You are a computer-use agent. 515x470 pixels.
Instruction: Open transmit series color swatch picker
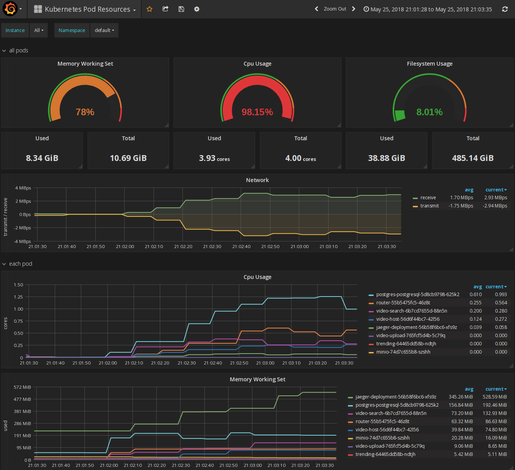415,206
